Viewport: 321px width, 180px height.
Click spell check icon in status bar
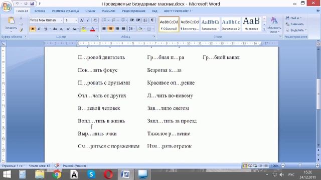point(57,165)
